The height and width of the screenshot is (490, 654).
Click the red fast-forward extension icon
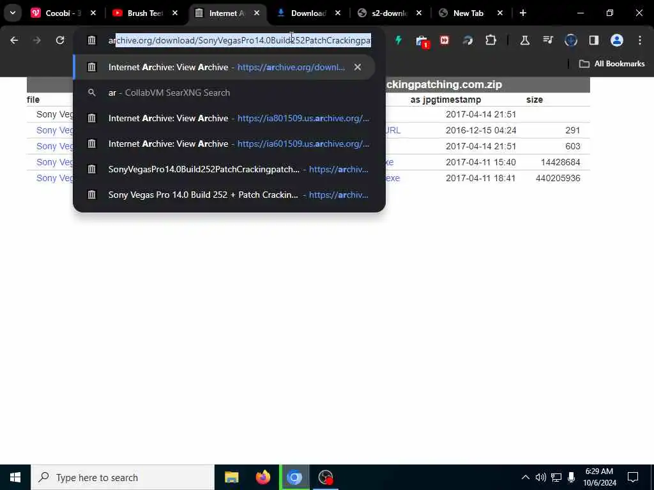[445, 40]
